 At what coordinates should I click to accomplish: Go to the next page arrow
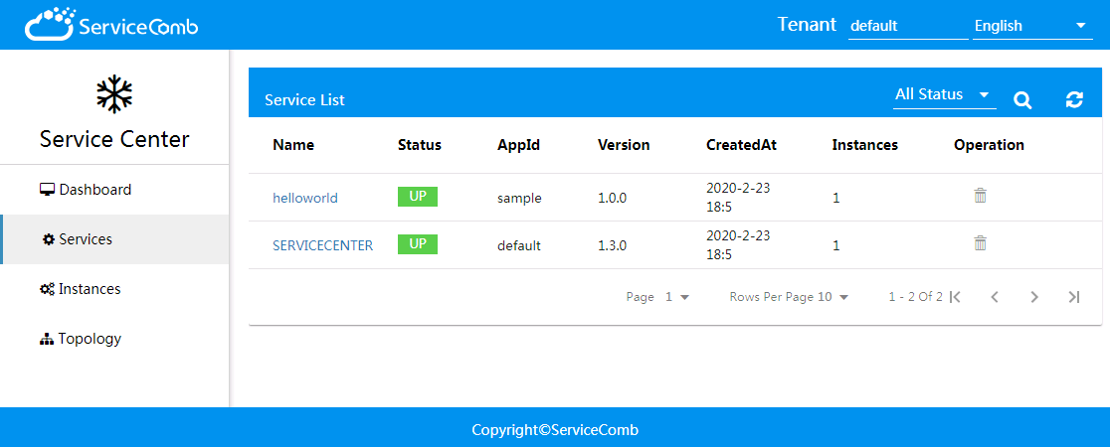click(1034, 297)
